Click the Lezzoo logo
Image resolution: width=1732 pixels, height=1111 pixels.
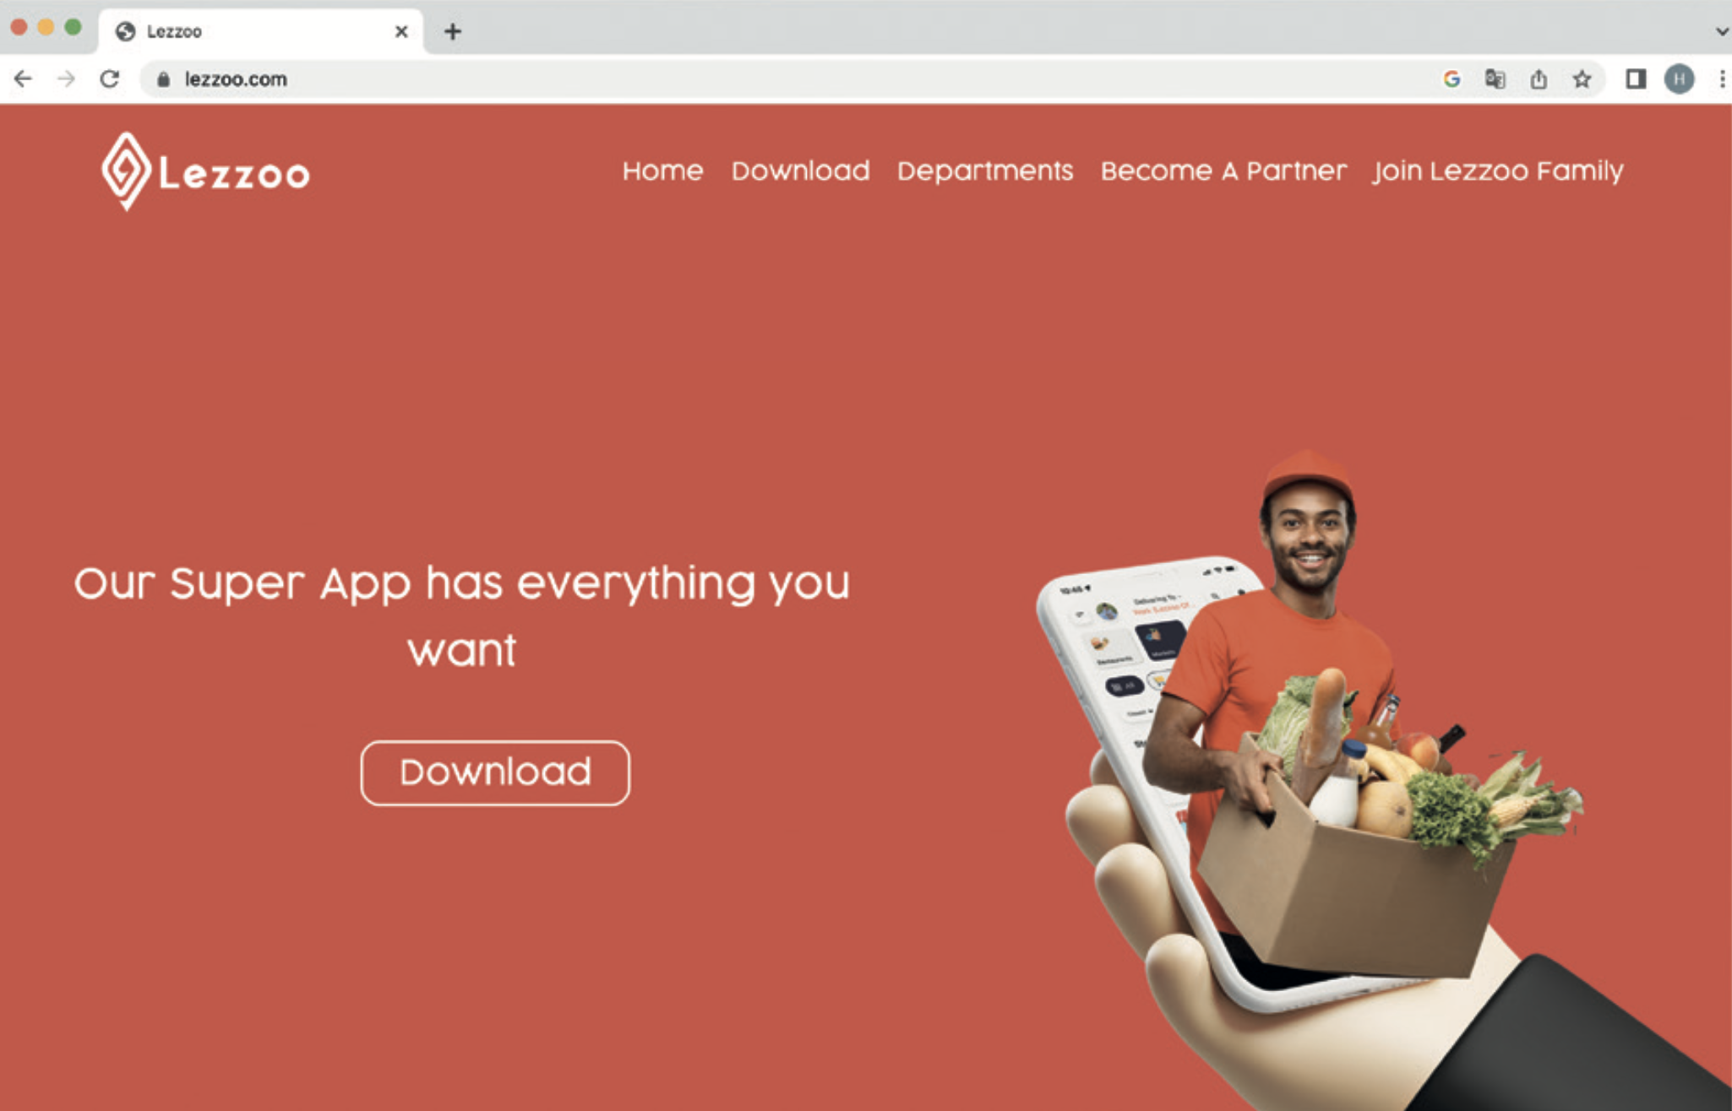tap(205, 171)
